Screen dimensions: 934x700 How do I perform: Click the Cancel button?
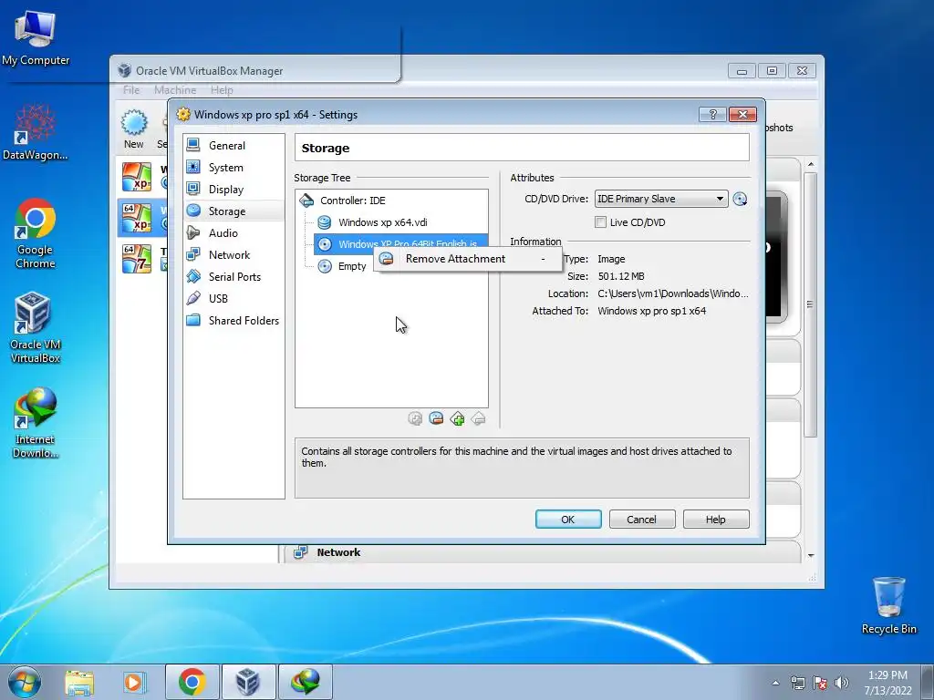642,519
